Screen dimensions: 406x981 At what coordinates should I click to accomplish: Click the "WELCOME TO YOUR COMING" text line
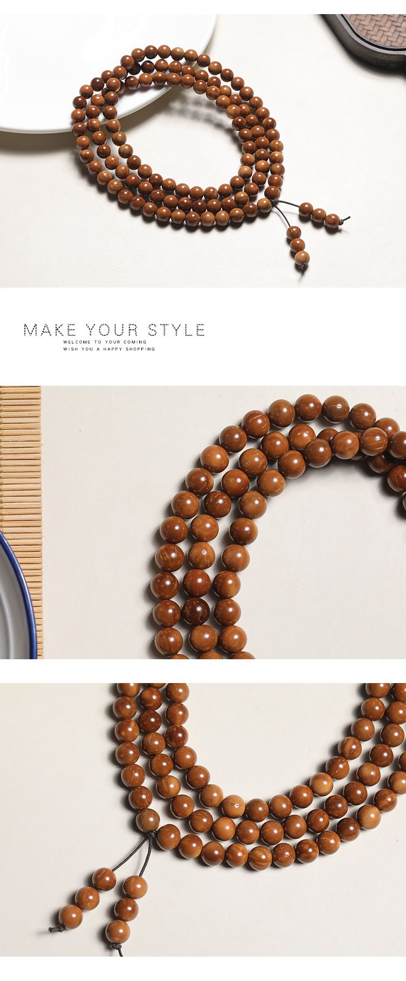(104, 342)
